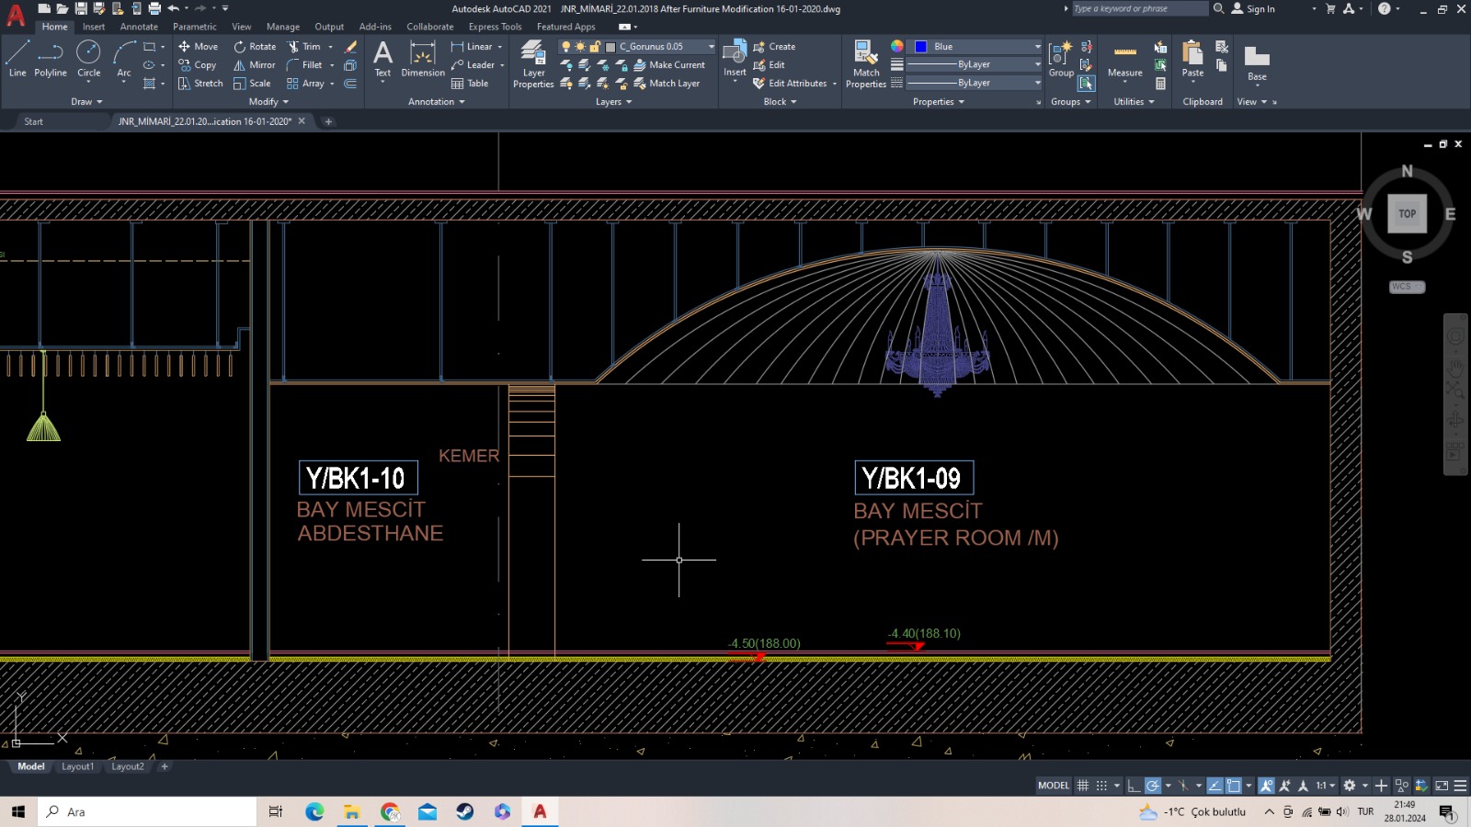Toggle drawing grid display in status bar

(x=1083, y=786)
